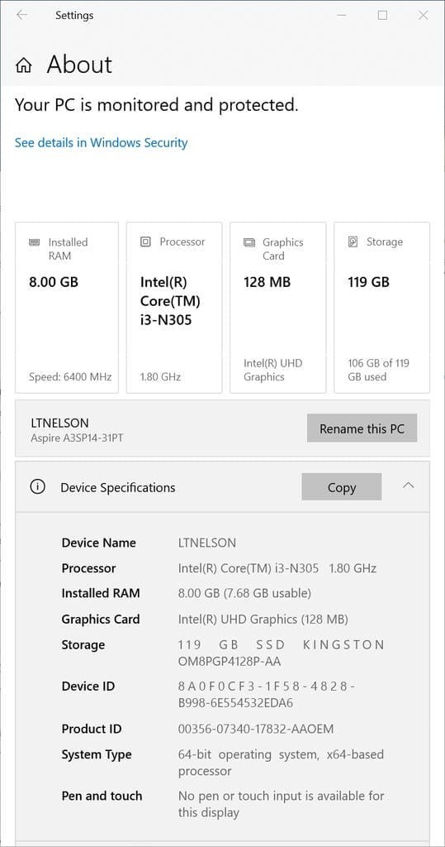This screenshot has height=847, width=445.
Task: Click the LTNELSON PC name label
Action: [60, 423]
